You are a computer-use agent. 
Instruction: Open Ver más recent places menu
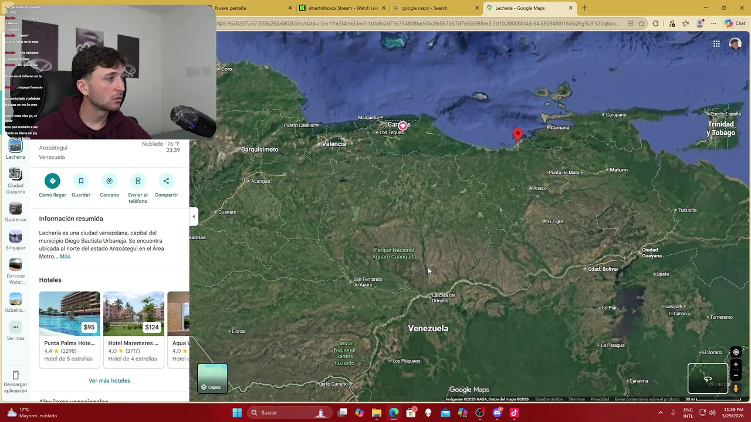[x=15, y=331]
